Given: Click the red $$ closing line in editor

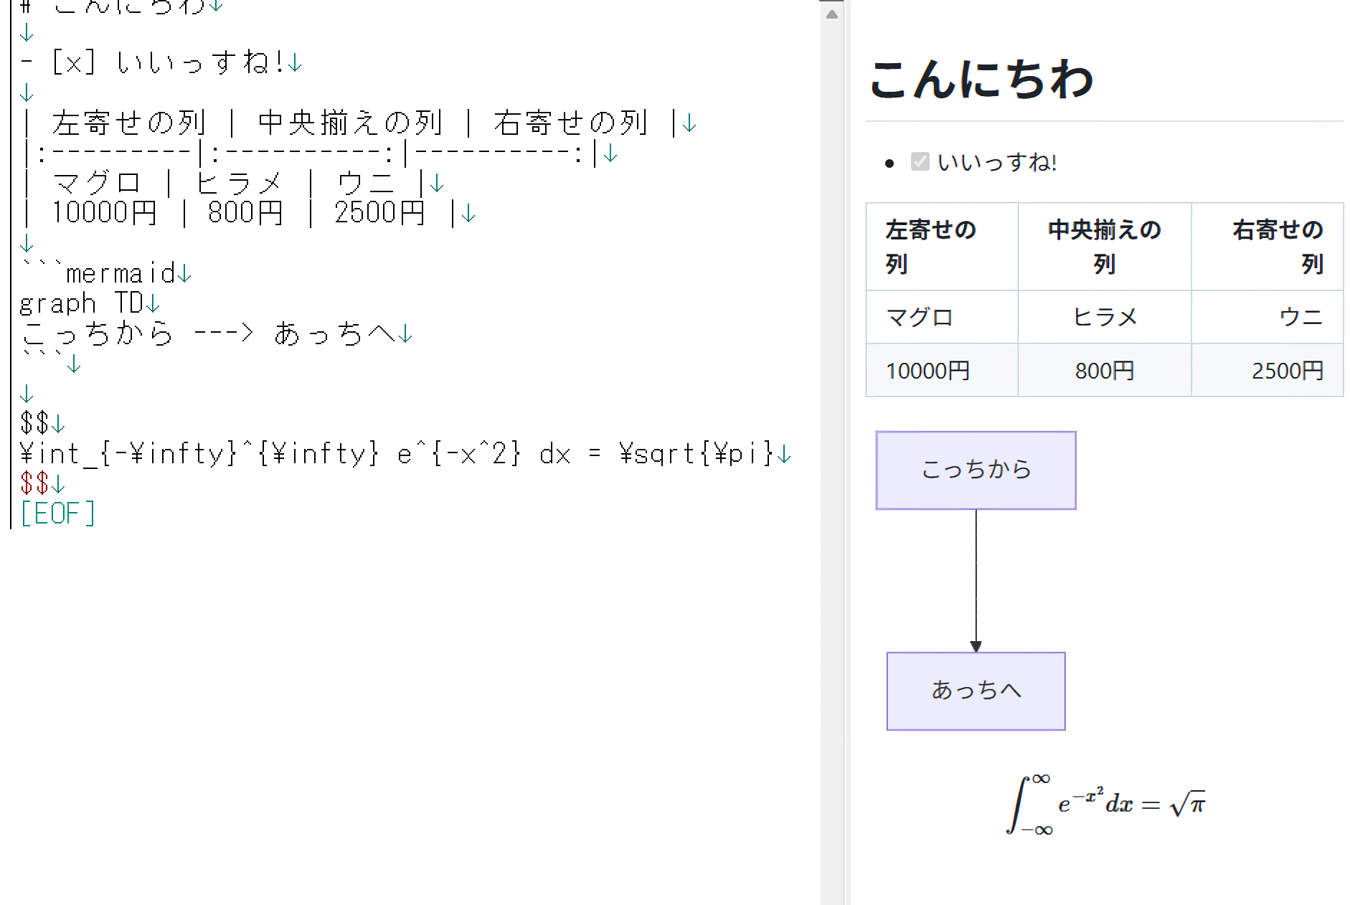Looking at the screenshot, I should click(x=34, y=483).
